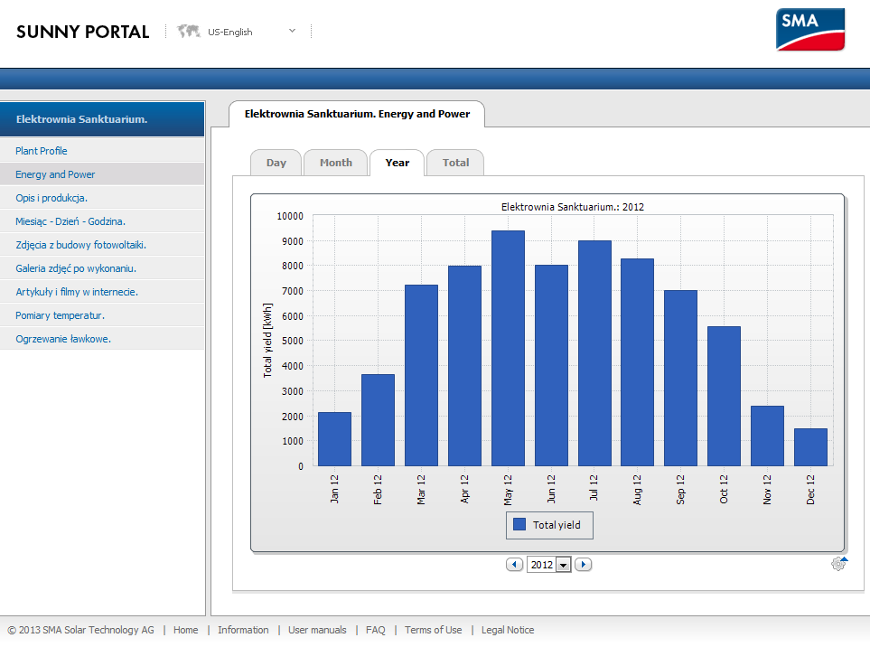Click chart title Elektrownia Sanktuarium.: 2012
Image resolution: width=870 pixels, height=647 pixels.
(573, 207)
